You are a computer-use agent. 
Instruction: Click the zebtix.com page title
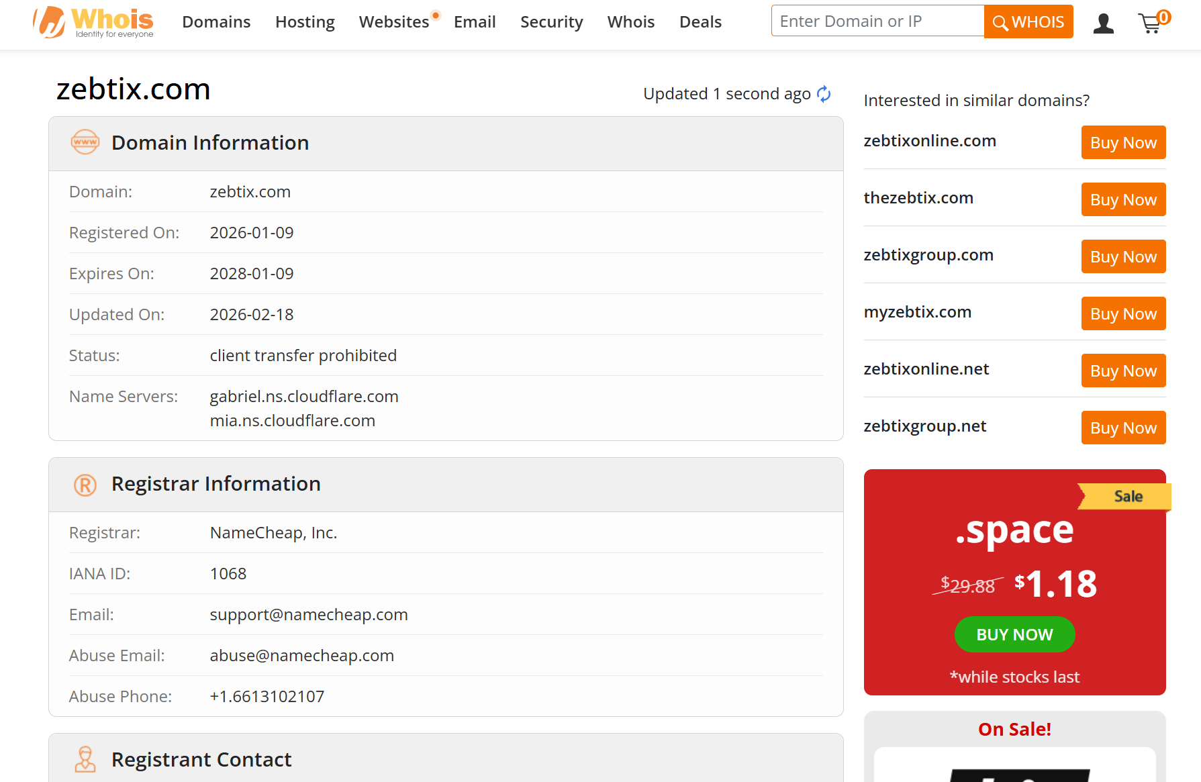134,89
